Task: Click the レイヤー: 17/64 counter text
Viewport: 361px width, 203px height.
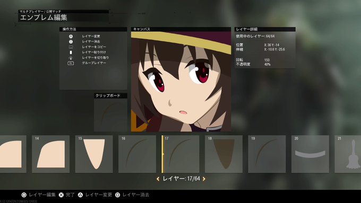Action: pyautogui.click(x=181, y=179)
